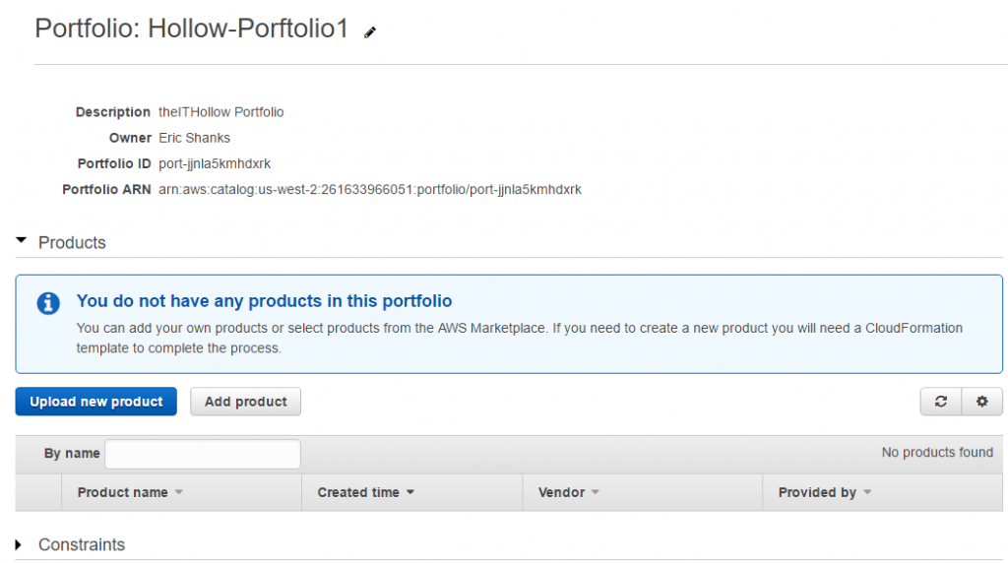The height and width of the screenshot is (563, 1008).
Task: Collapse the Products section
Action: point(22,242)
